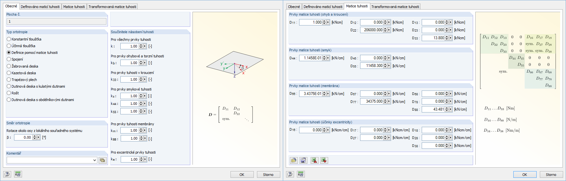Switch to Obecné tab in right dialog
The image size is (566, 181).
[x=294, y=7]
